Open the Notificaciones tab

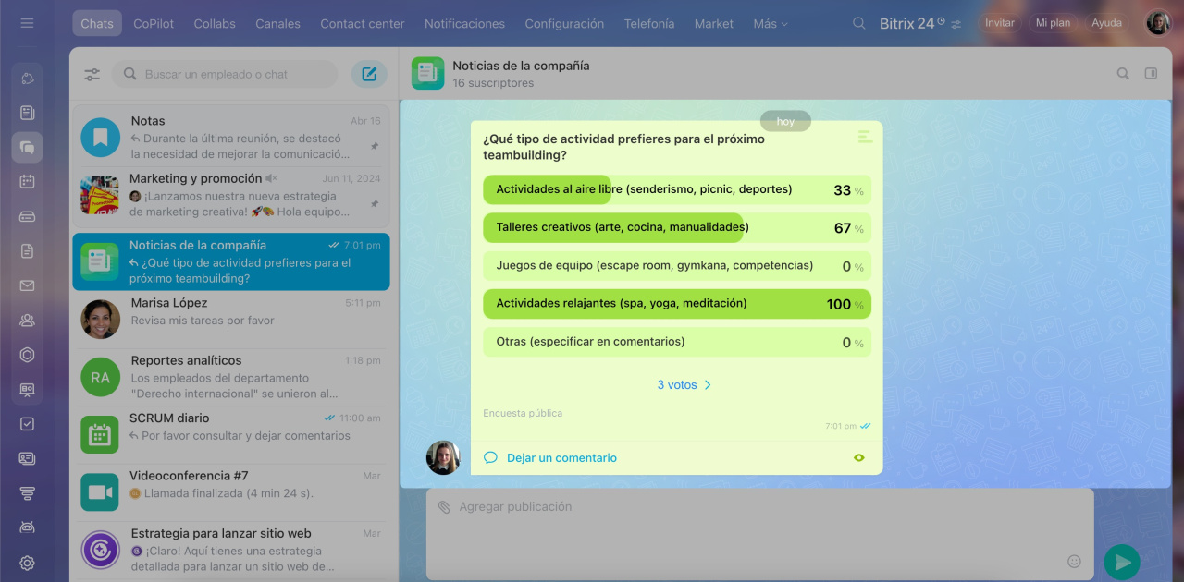pyautogui.click(x=465, y=23)
